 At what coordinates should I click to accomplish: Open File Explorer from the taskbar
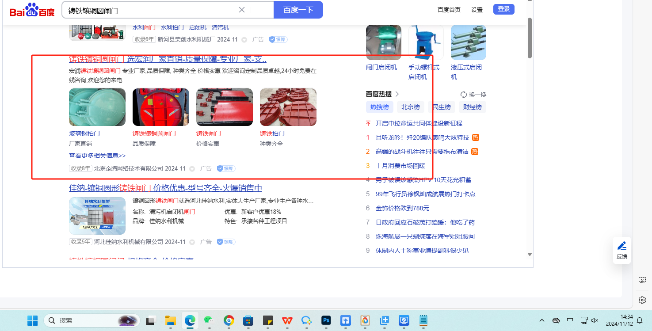click(x=171, y=320)
